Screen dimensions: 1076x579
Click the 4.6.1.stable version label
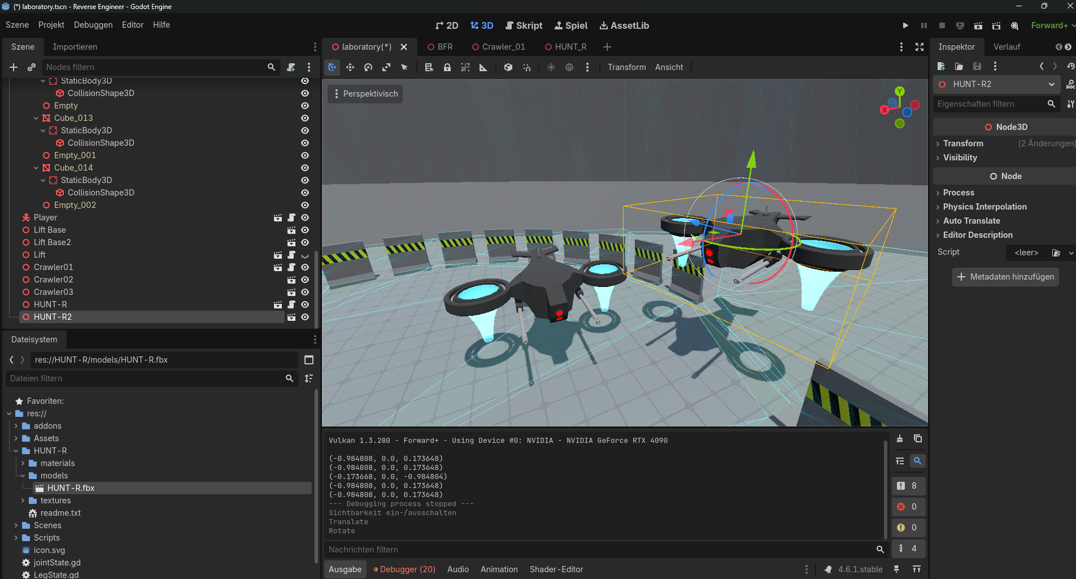pos(860,569)
